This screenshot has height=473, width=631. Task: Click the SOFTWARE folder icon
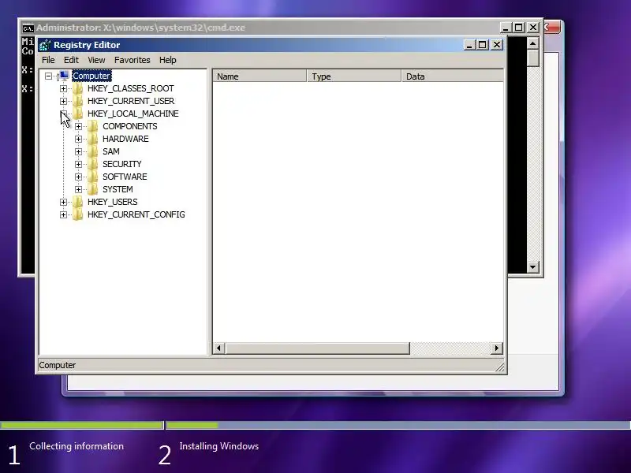point(92,177)
